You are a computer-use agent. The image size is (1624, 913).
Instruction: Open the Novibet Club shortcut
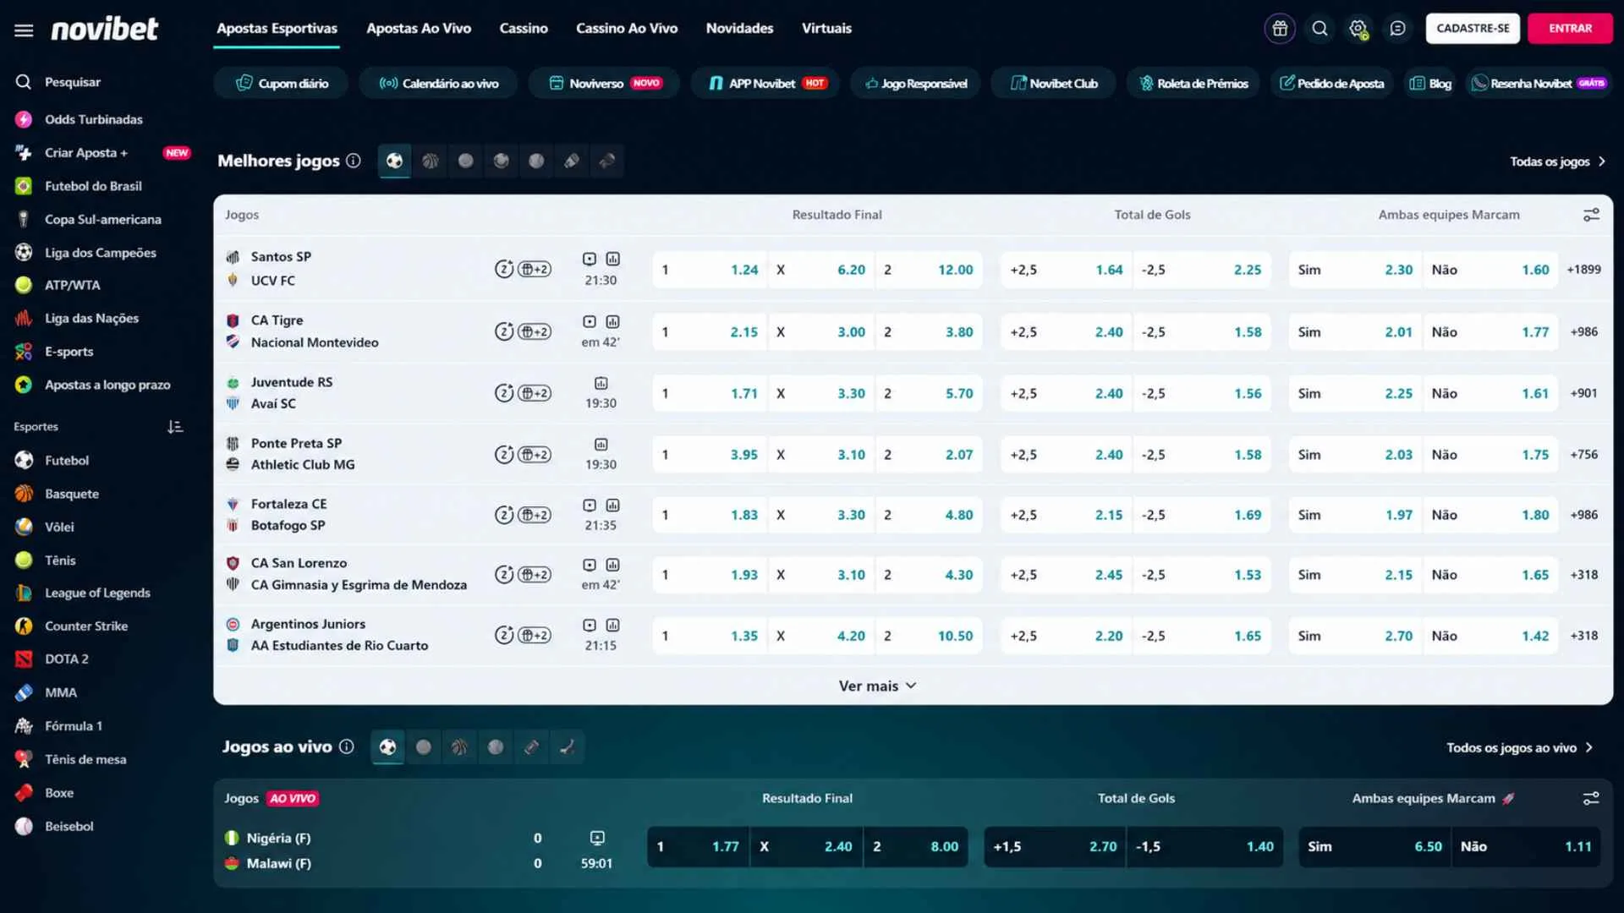click(x=1054, y=83)
